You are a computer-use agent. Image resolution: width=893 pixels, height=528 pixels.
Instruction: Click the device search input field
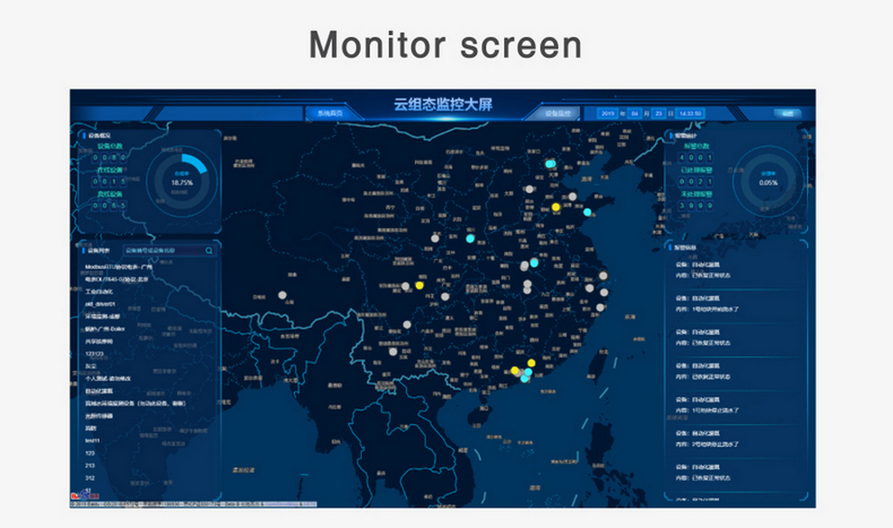pos(161,250)
